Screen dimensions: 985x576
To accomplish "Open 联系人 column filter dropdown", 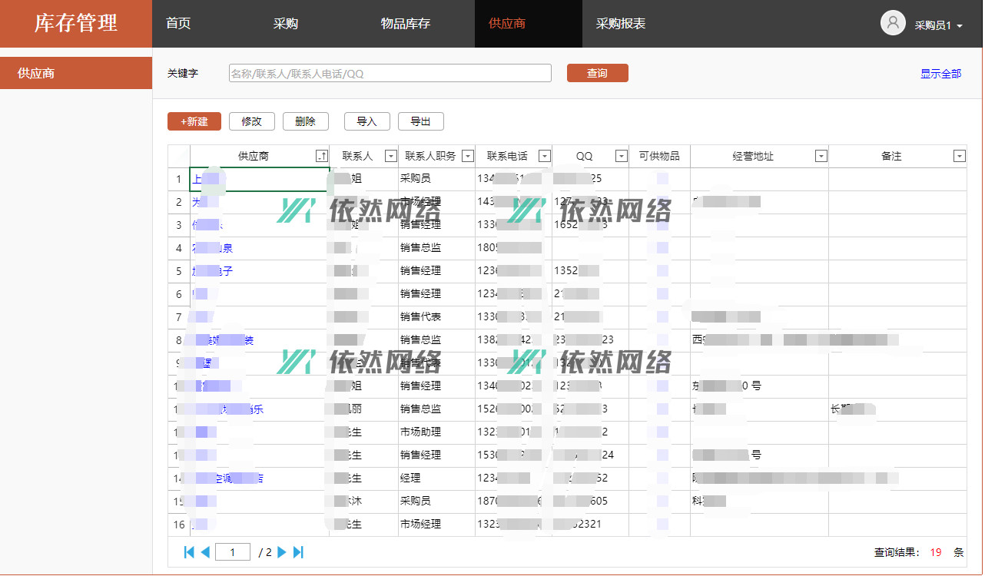I will point(390,156).
